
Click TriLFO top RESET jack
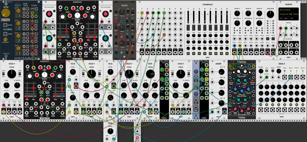click(116, 12)
